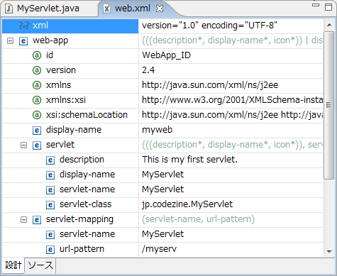337x276 pixels.
Task: Click the id attribute icon
Action: click(x=37, y=55)
